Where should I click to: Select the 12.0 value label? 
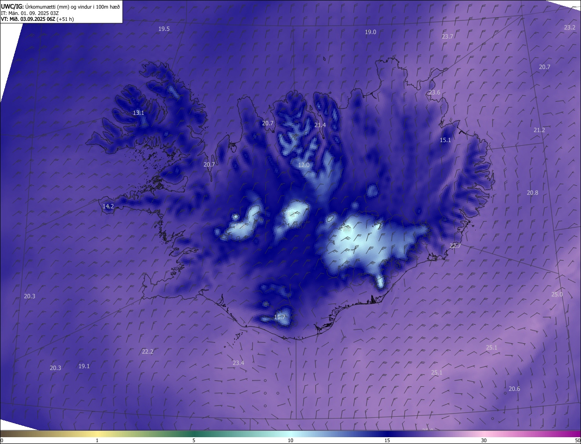[x=304, y=165]
